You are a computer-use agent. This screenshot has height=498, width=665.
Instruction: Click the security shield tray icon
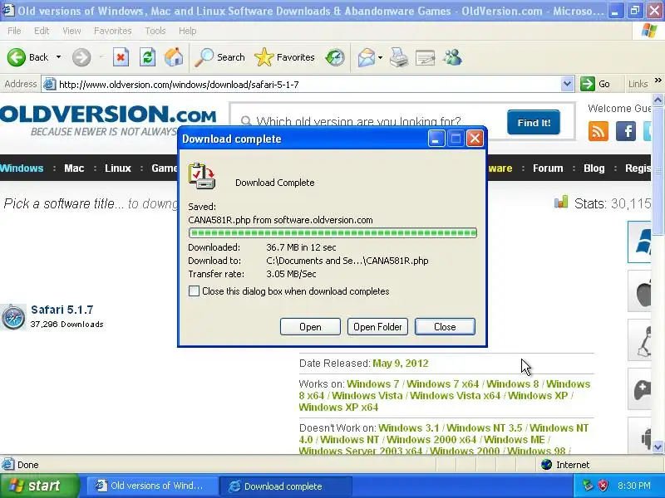(x=603, y=486)
